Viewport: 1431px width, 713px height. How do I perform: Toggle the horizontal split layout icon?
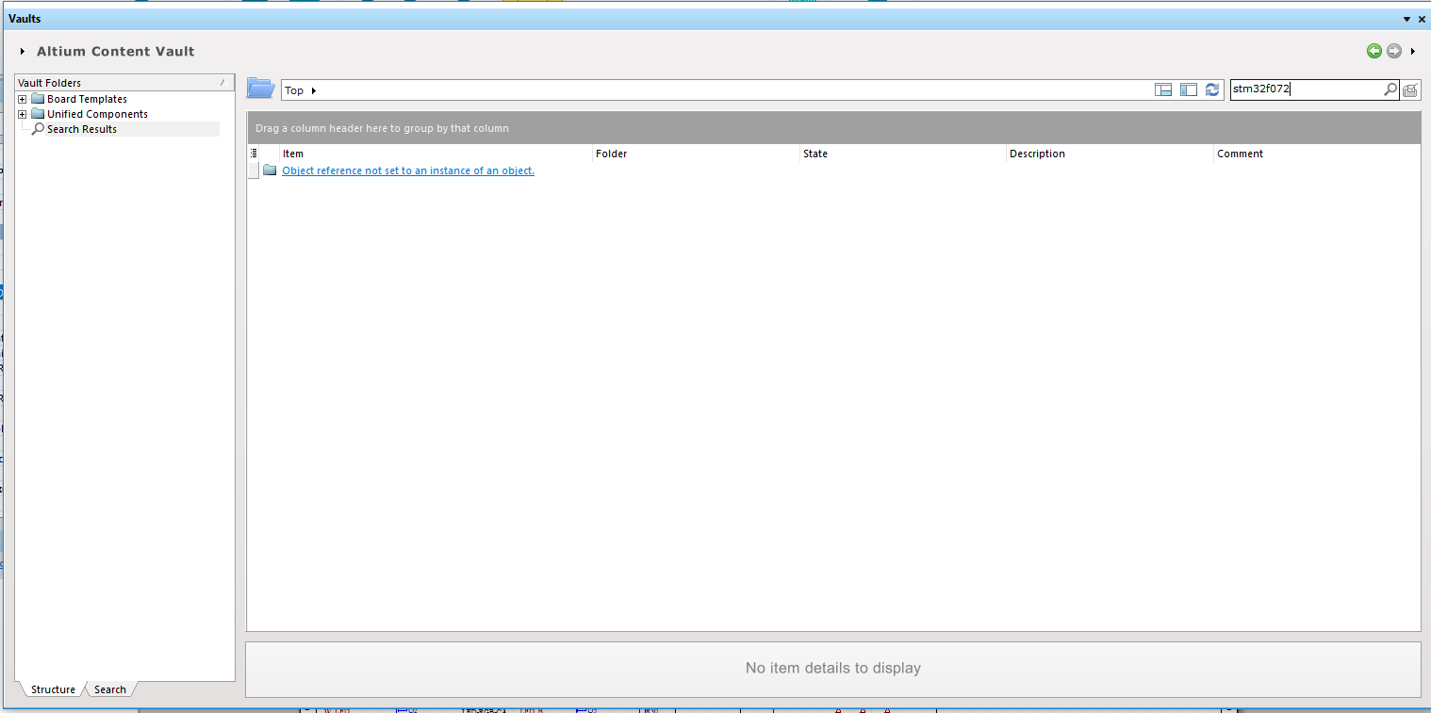[x=1163, y=89]
